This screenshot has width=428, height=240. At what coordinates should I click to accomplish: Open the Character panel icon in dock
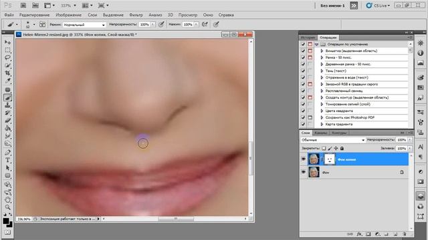pyautogui.click(x=421, y=147)
